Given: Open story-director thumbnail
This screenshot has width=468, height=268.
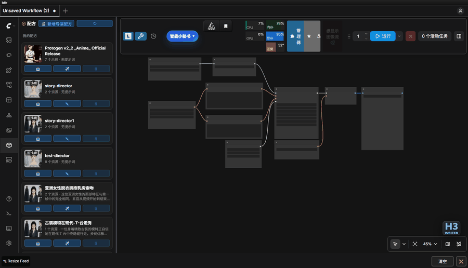Looking at the screenshot, I should [33, 89].
